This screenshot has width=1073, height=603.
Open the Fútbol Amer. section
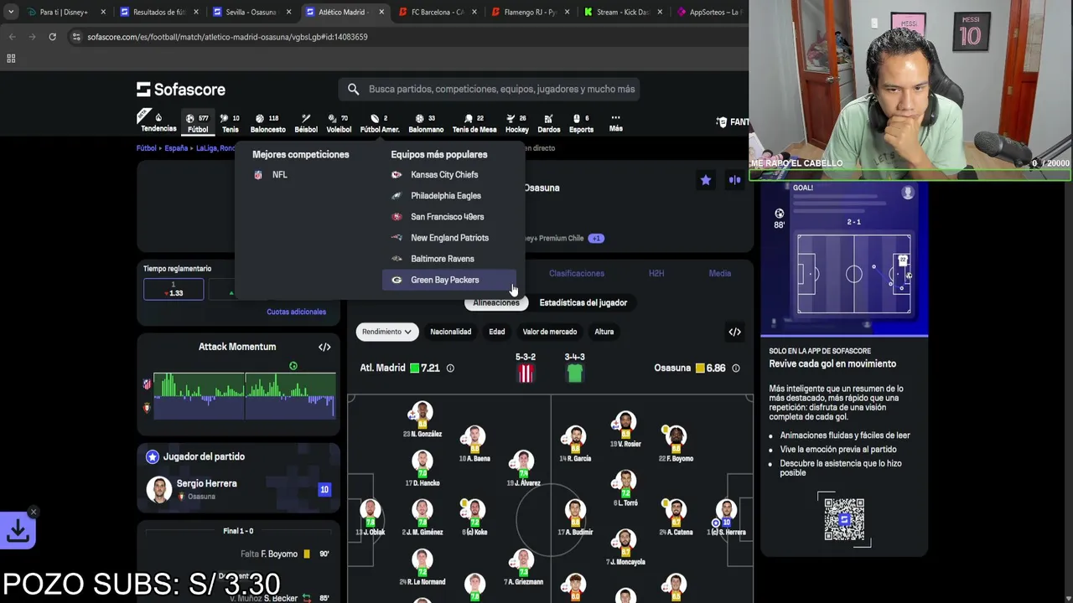coord(379,122)
